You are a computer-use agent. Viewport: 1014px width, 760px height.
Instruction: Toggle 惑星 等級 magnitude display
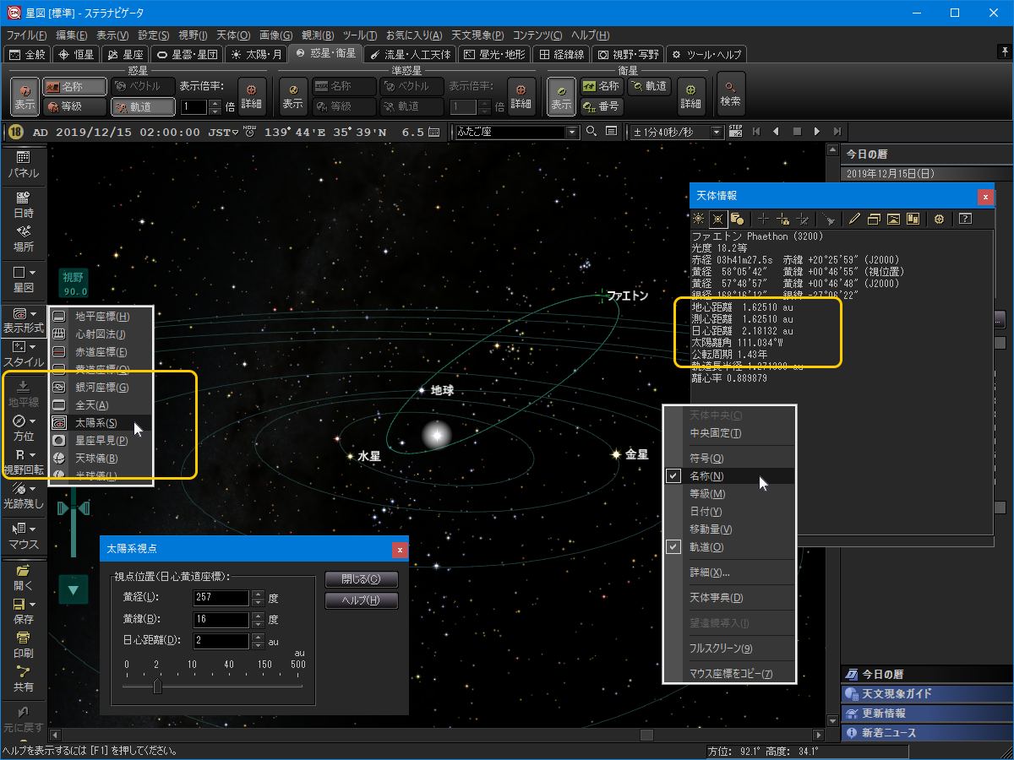pyautogui.click(x=74, y=106)
